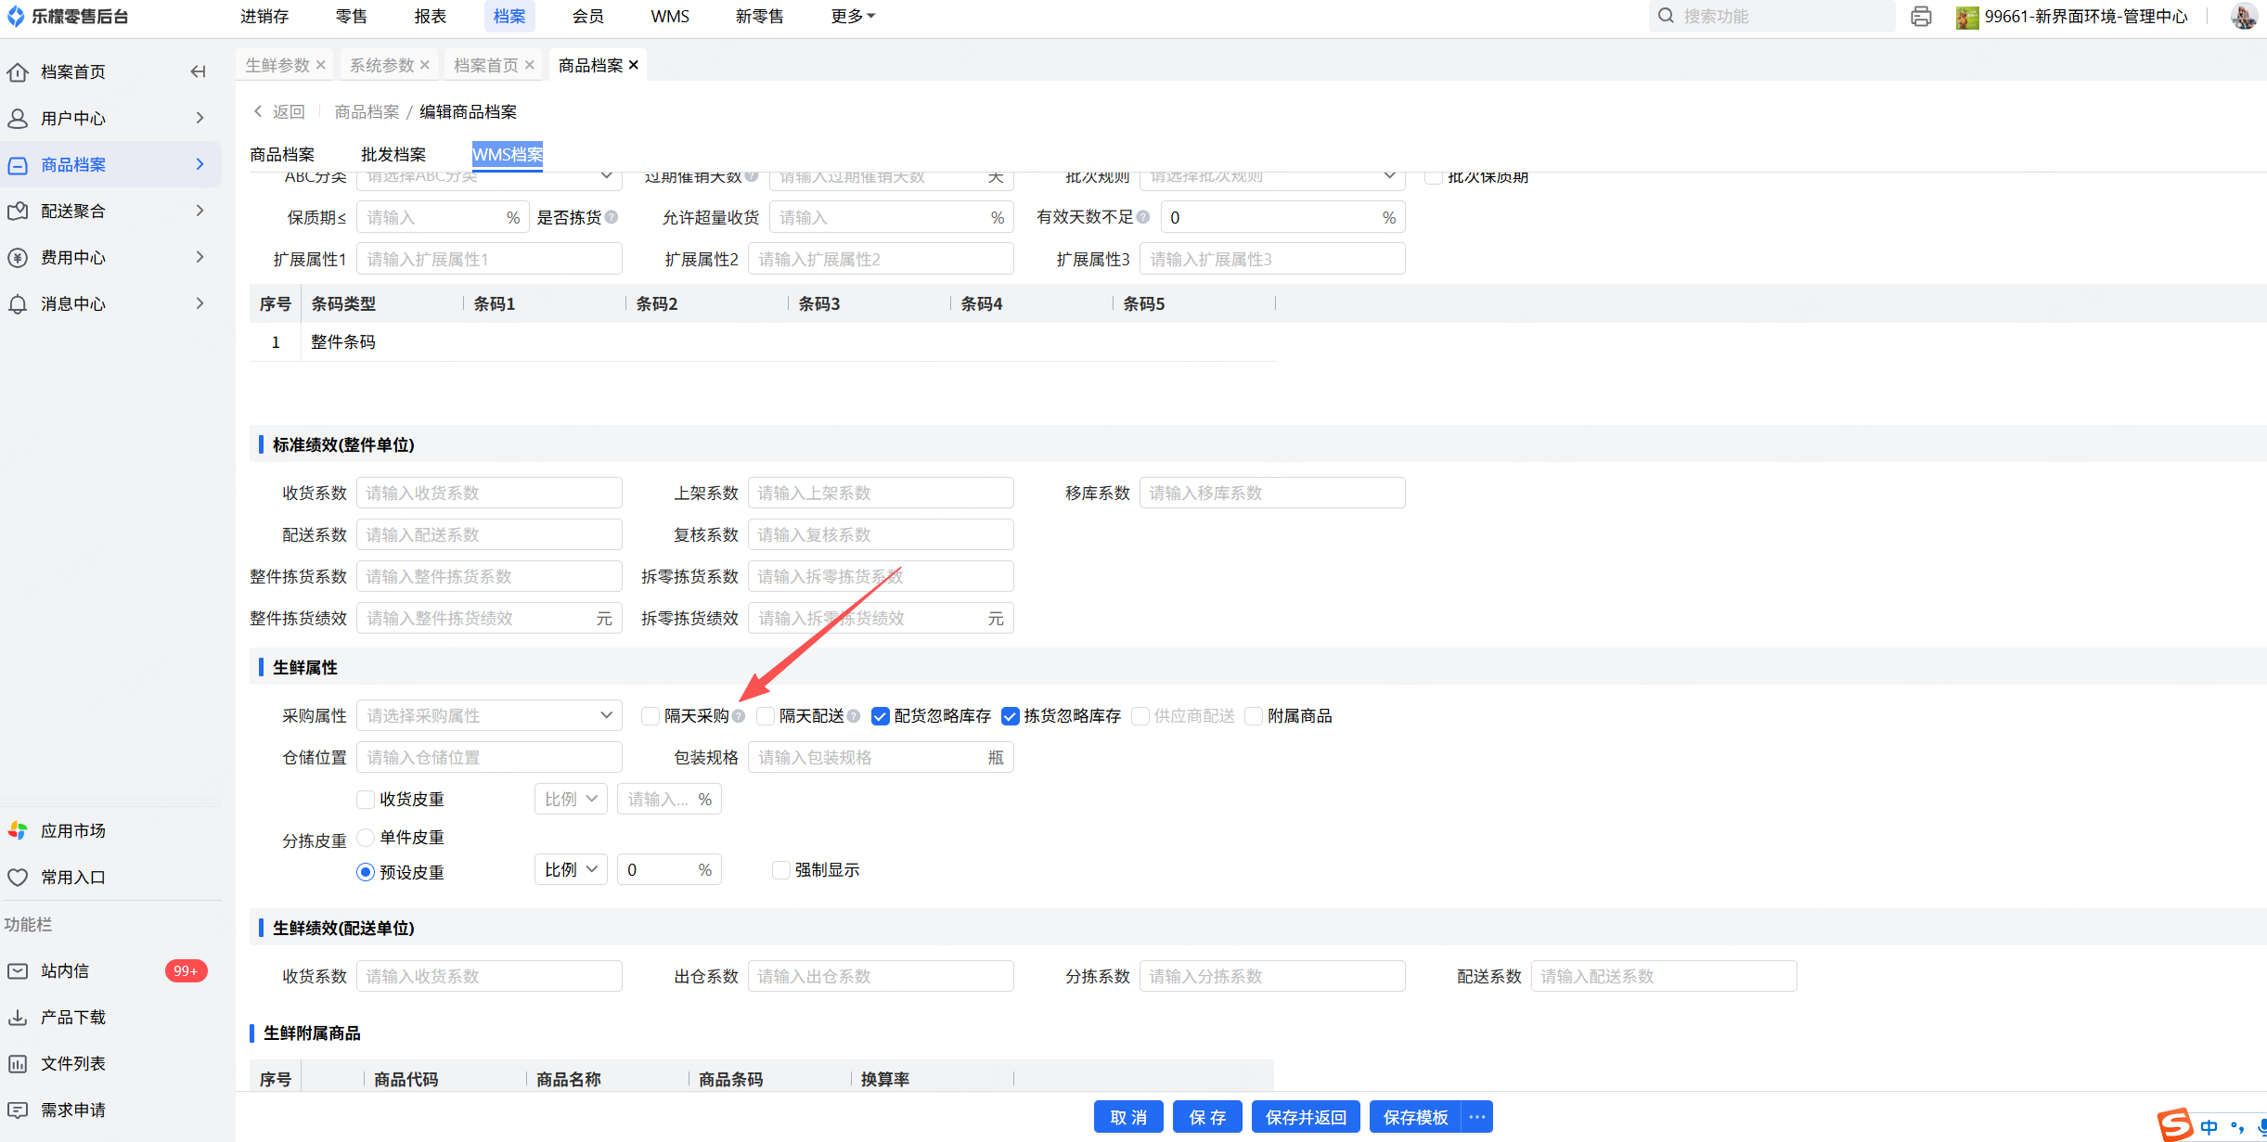
Task: Click 取消 button at bottom
Action: tap(1128, 1117)
